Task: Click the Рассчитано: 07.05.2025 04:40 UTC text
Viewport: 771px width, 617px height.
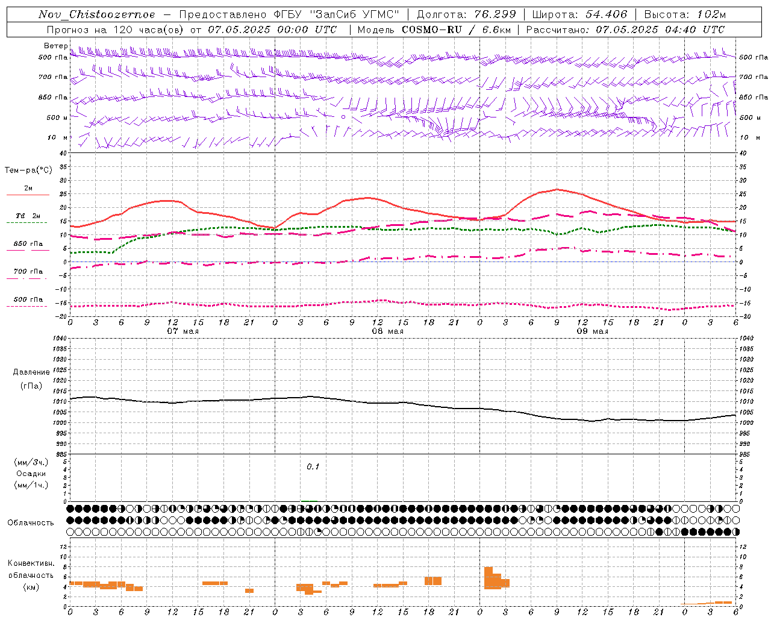Action: (625, 30)
